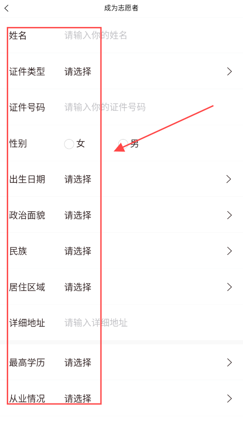Tap the chevron beside 从业情况

pos(229,399)
